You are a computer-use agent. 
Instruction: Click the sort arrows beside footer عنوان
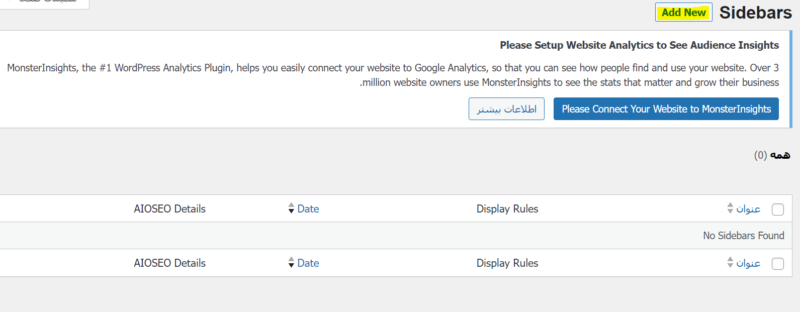730,262
